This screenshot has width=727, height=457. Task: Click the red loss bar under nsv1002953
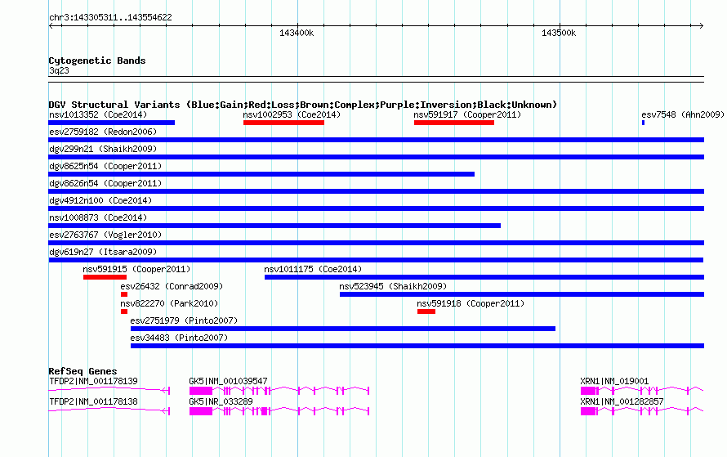click(283, 123)
